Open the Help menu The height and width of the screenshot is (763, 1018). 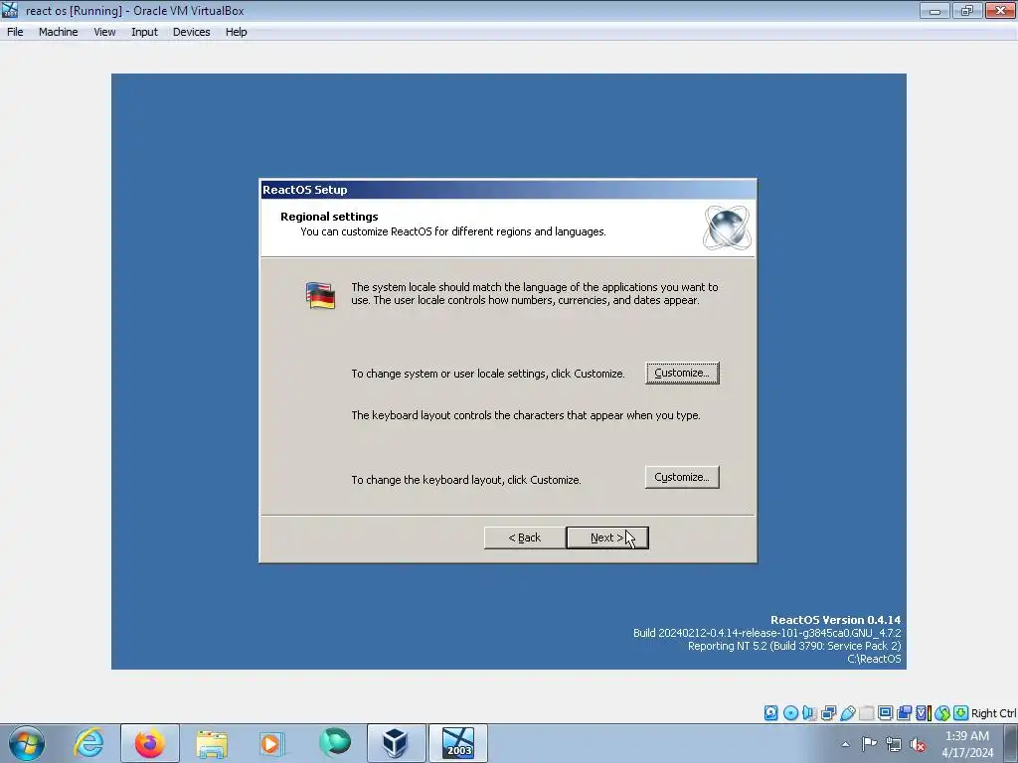click(237, 32)
